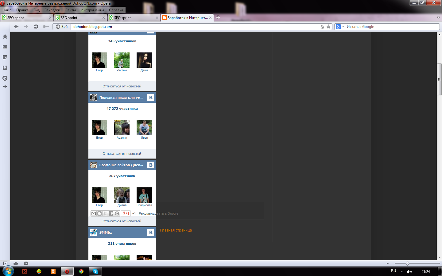
Task: Share post via Gmail icon
Action: pyautogui.click(x=94, y=213)
